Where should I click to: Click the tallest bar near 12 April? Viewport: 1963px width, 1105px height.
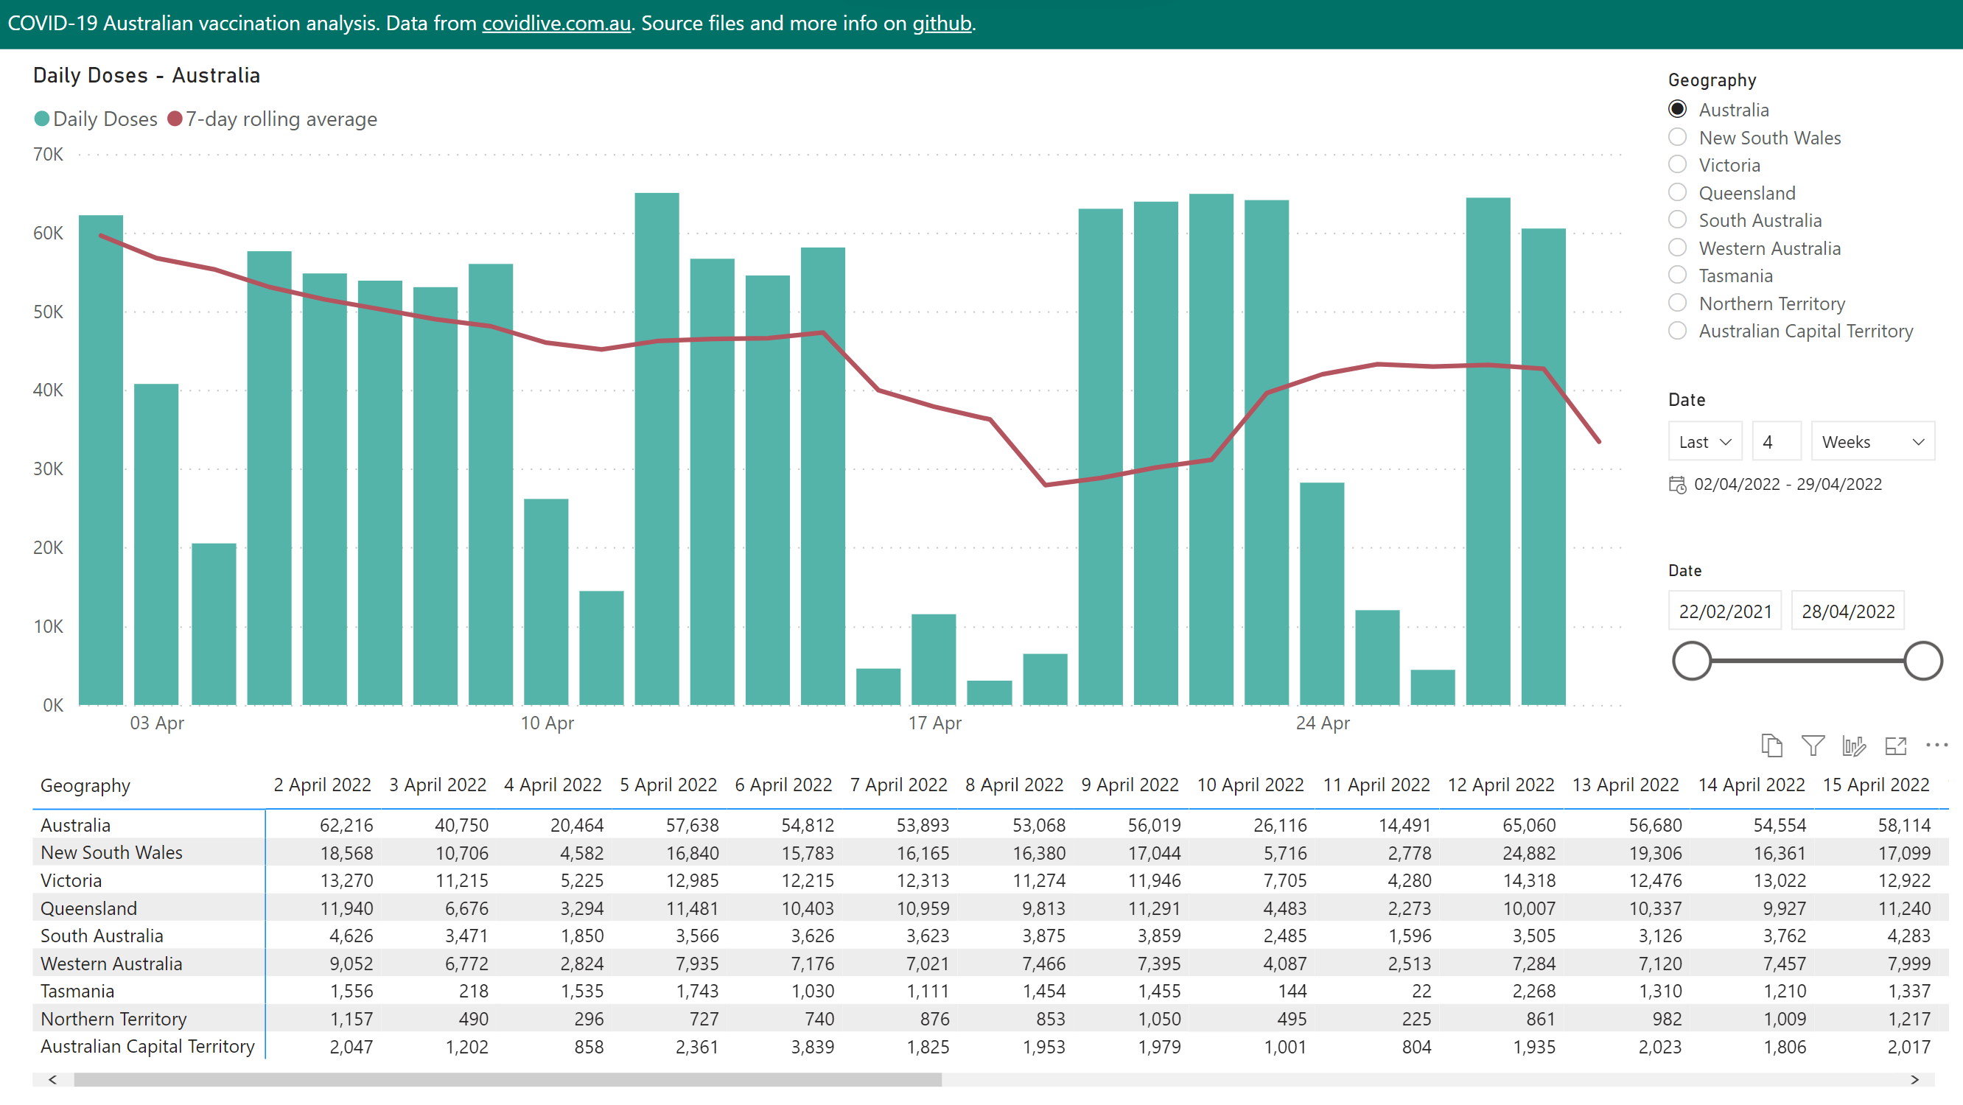pyautogui.click(x=657, y=449)
